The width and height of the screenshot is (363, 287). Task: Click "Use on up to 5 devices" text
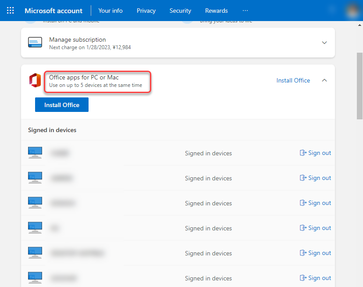click(x=96, y=85)
